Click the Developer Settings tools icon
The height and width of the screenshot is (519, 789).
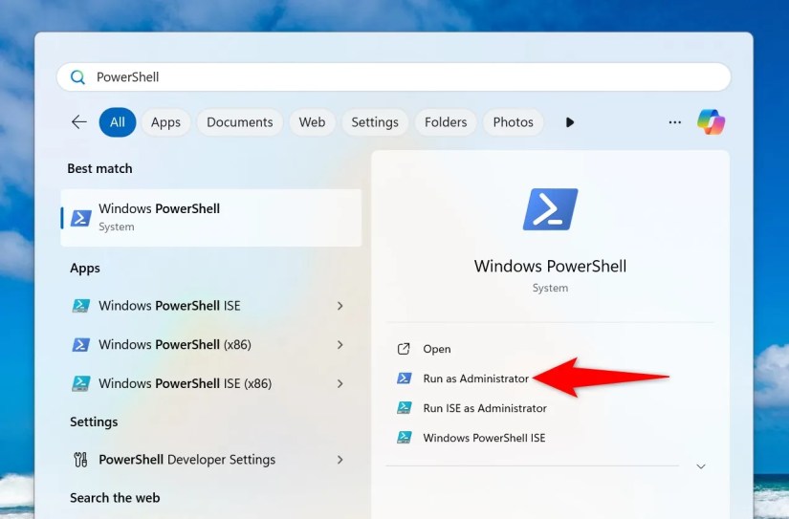pos(80,460)
